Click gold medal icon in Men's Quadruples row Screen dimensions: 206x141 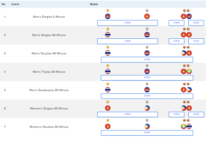tap(108, 84)
